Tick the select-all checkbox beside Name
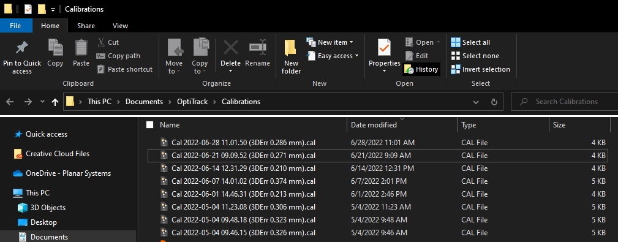The width and height of the screenshot is (618, 242). tap(150, 125)
